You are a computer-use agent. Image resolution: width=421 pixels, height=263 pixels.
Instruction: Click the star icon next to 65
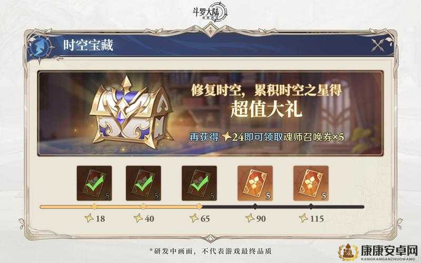point(194,218)
